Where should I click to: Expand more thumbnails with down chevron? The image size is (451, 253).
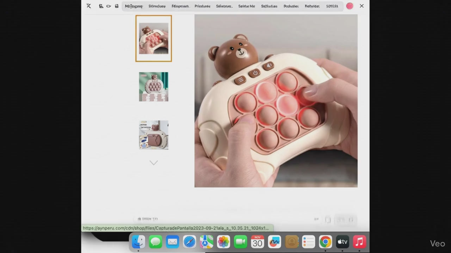click(x=154, y=163)
